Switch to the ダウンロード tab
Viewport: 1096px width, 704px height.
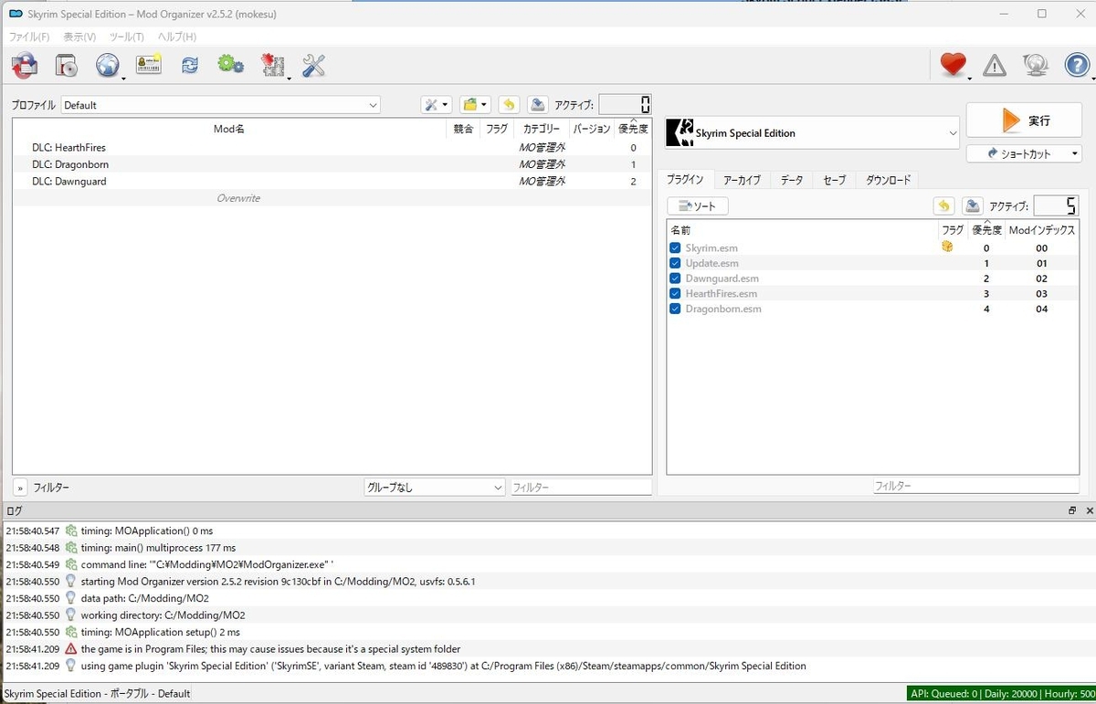888,180
